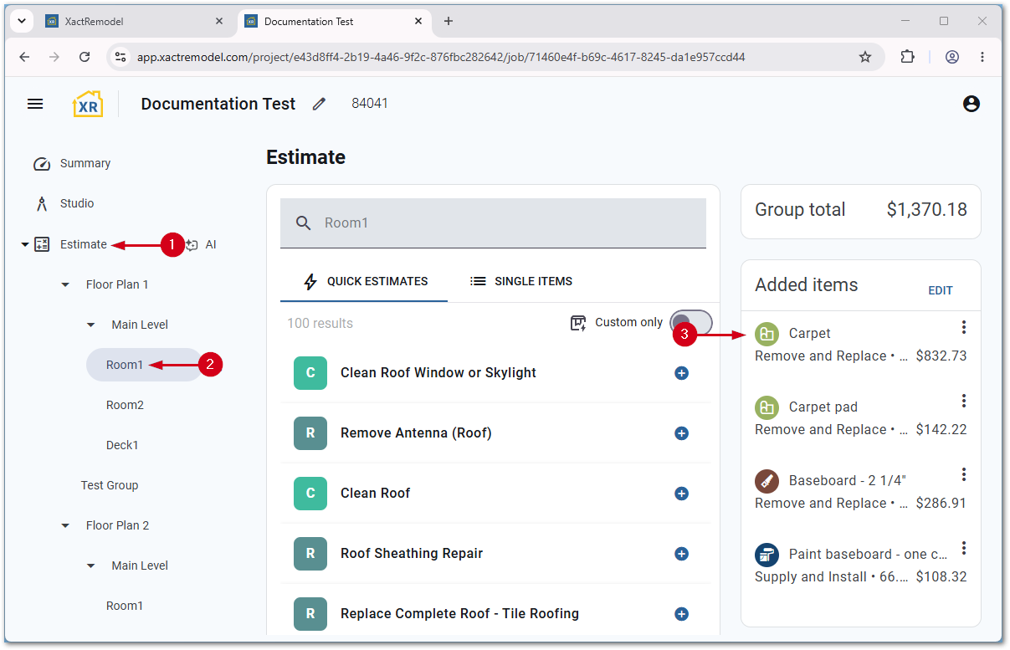View site information icon in address bar
1010x650 pixels.
click(120, 57)
